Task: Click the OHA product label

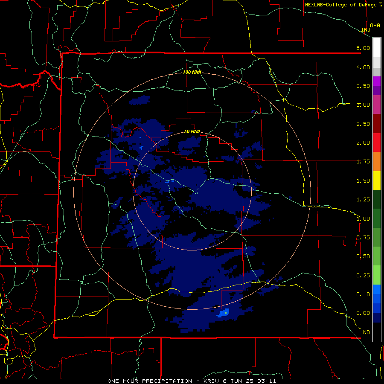Action: (x=375, y=25)
